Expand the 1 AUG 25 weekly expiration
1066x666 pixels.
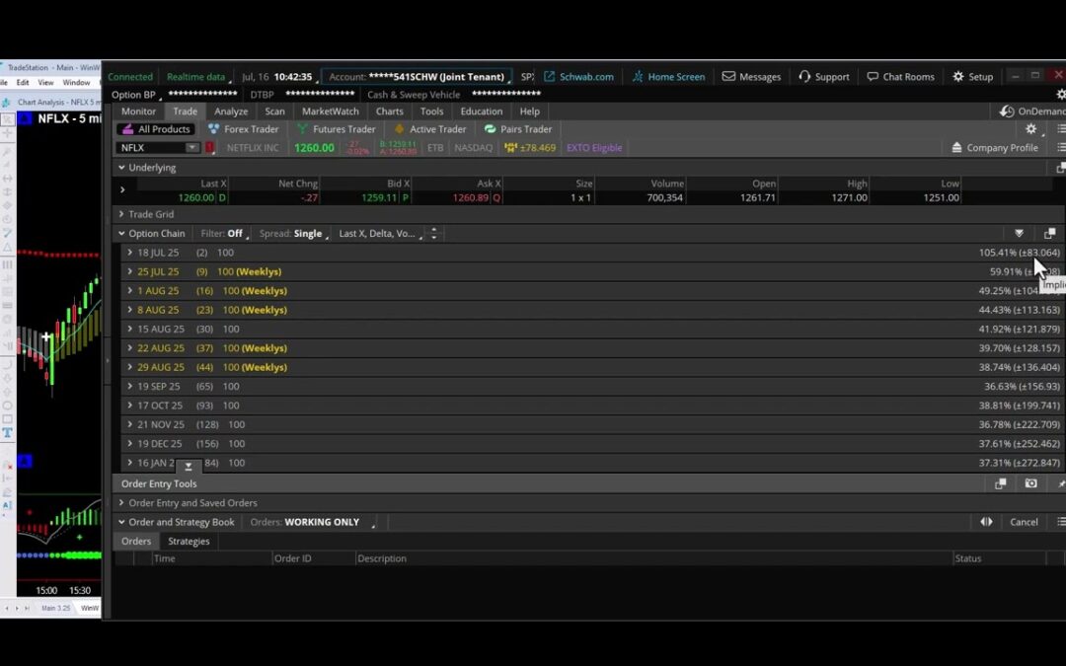(x=130, y=290)
